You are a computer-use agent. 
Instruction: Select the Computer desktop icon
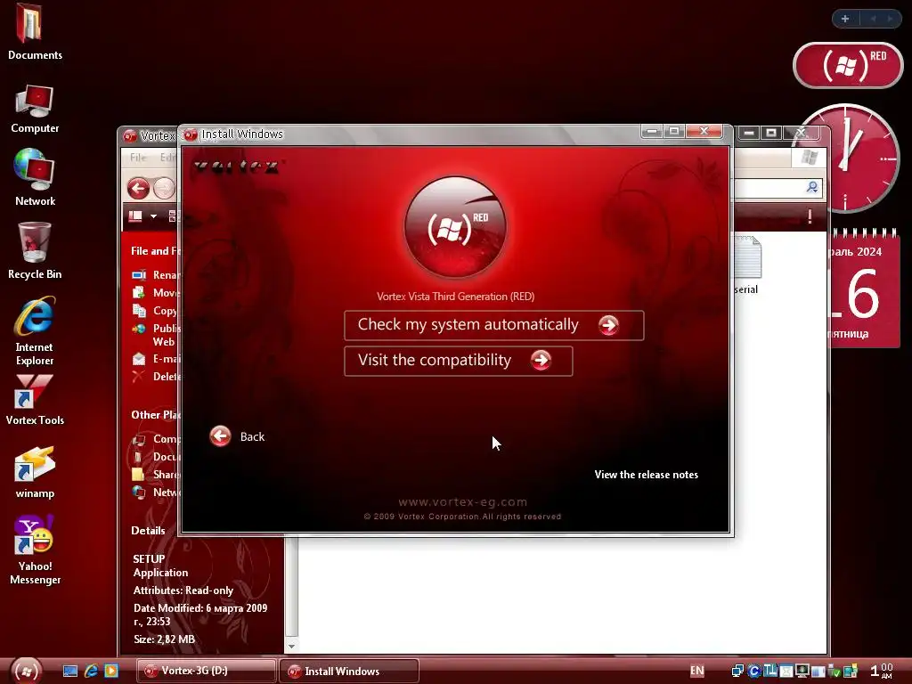[35, 110]
